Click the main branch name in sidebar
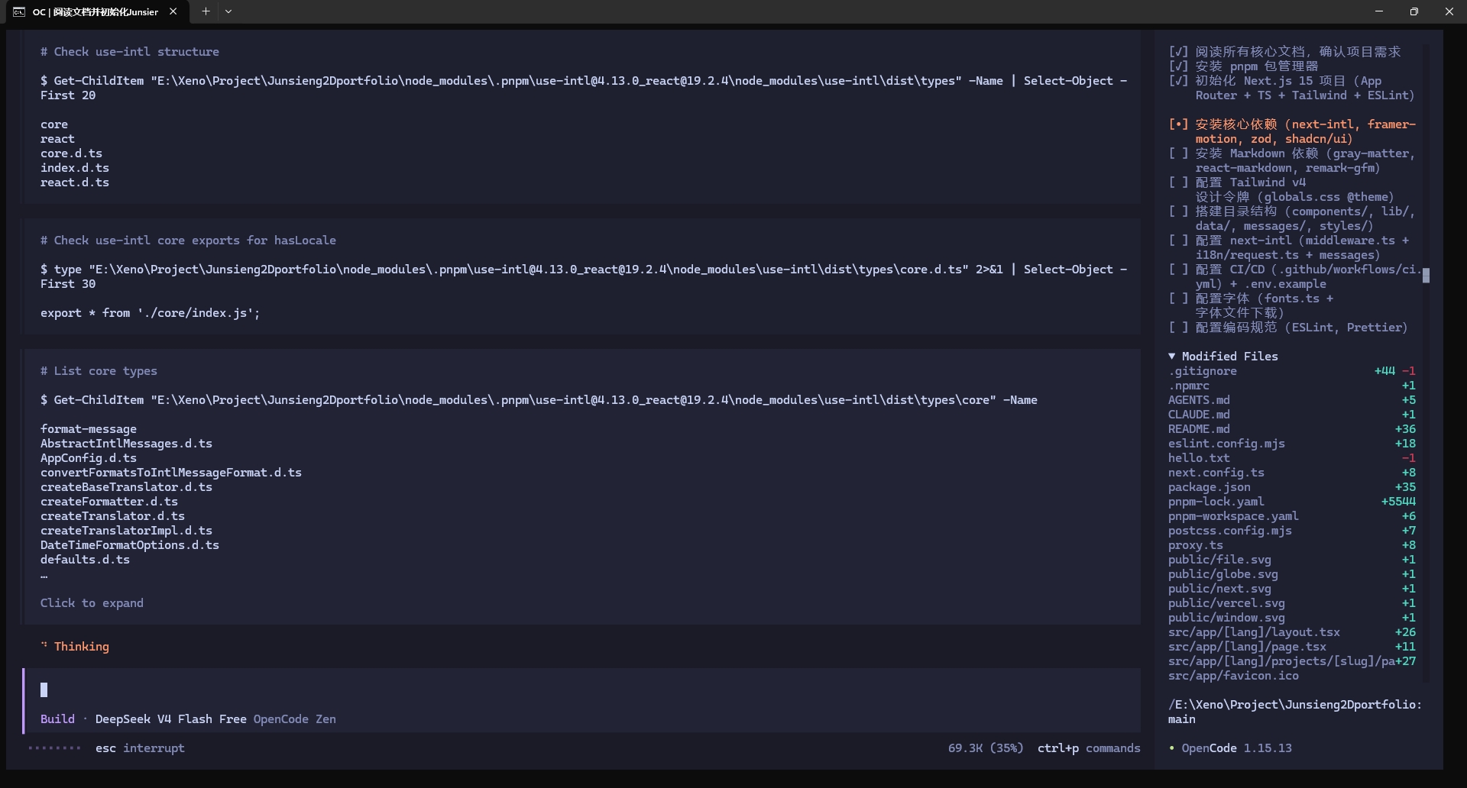 point(1181,719)
